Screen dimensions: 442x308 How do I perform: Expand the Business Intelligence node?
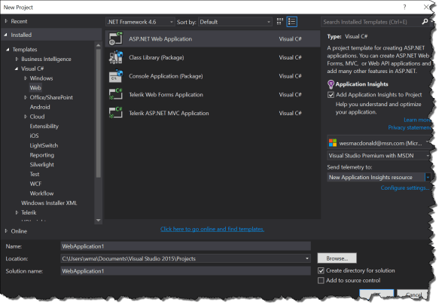coord(17,59)
